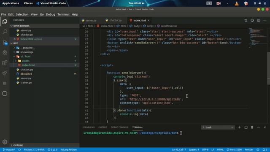Split the terminal panel
This screenshot has width=270, height=152.
(246, 128)
